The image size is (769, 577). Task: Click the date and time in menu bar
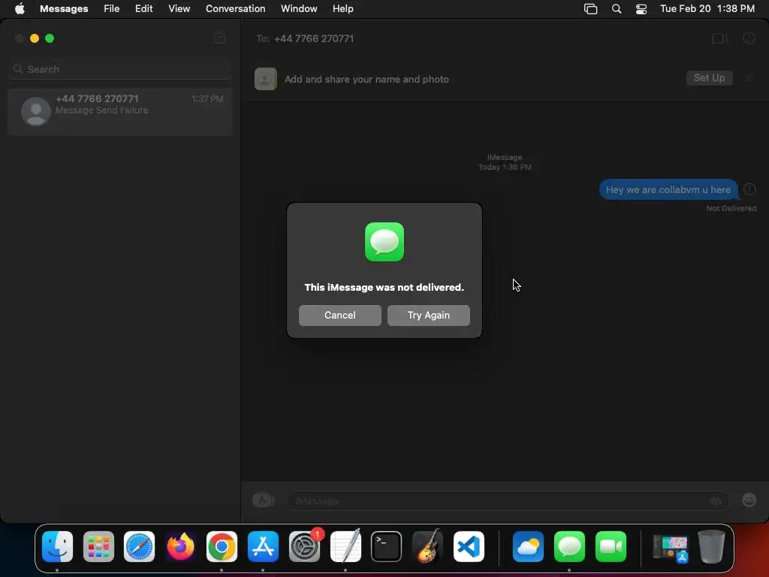707,8
